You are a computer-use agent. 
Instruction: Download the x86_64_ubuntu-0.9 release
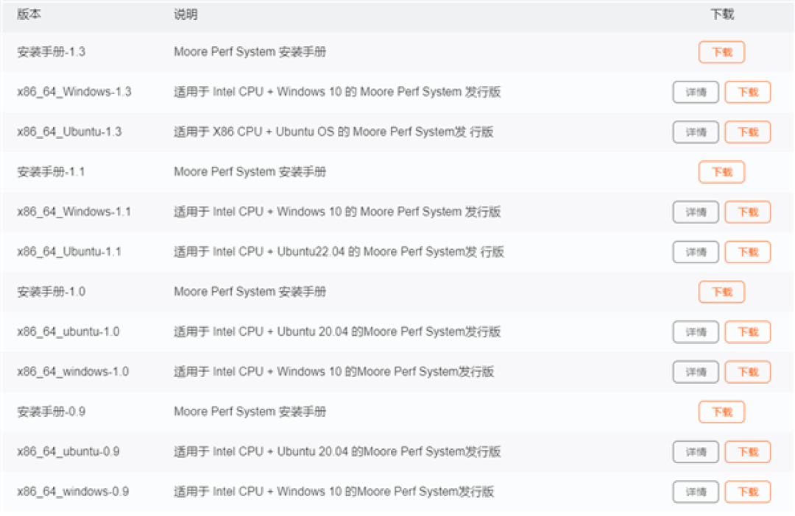click(x=748, y=451)
